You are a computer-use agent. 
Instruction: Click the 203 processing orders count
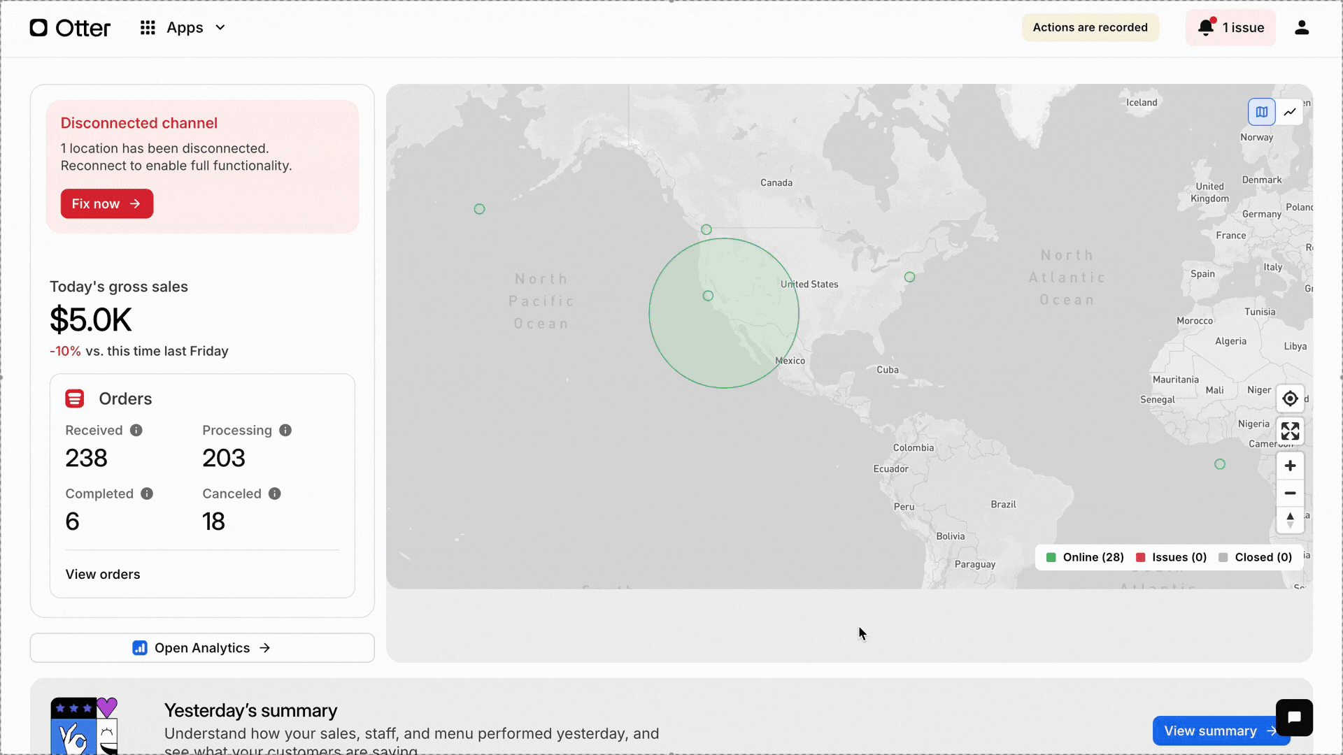point(224,458)
